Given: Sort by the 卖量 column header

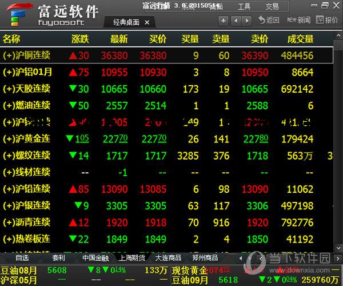Looking at the screenshot, I should pos(221,39).
